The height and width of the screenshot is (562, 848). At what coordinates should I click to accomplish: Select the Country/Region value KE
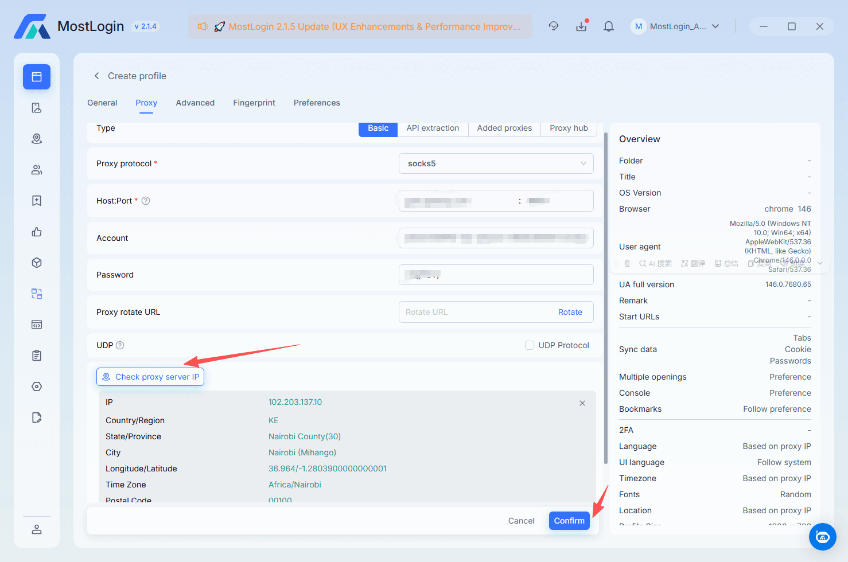click(274, 420)
